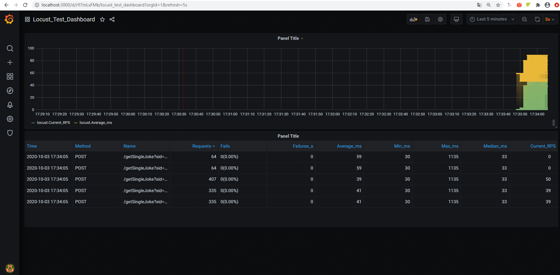Open the Alerting bell icon
Screen dimensions: 560x275
pos(10,105)
